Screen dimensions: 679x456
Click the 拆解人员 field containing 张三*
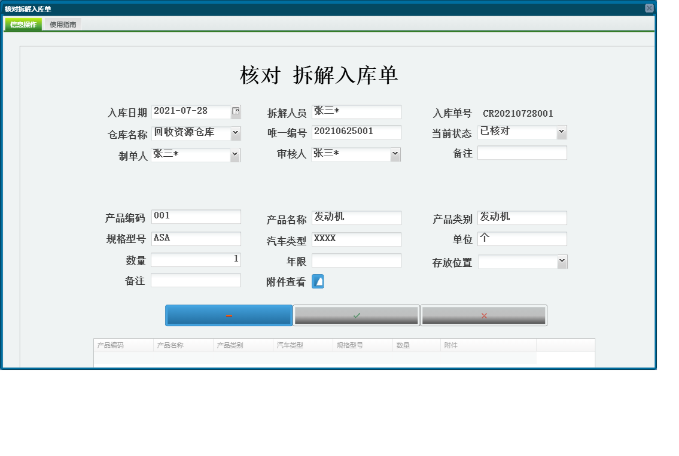point(356,111)
